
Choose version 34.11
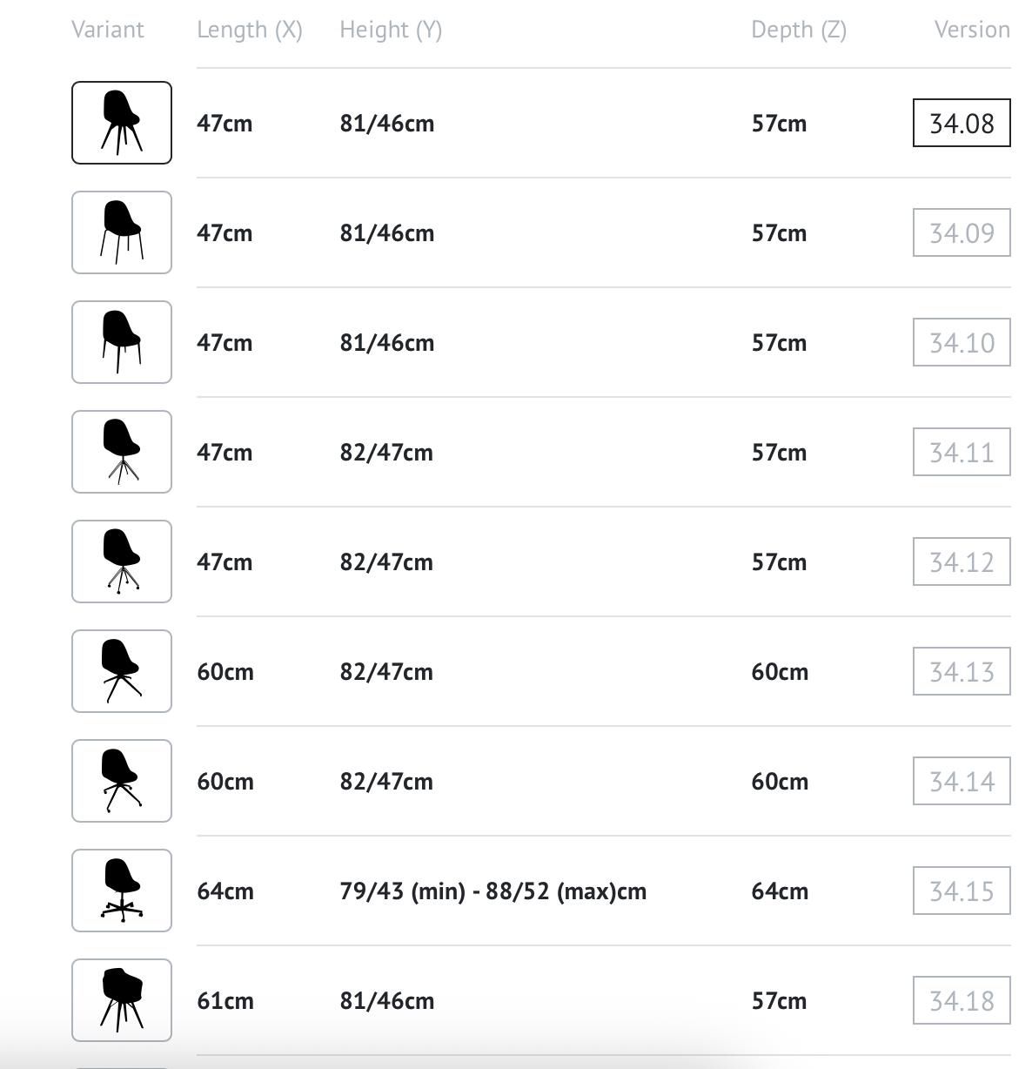coord(962,452)
